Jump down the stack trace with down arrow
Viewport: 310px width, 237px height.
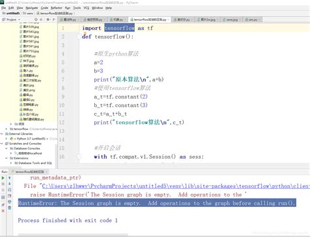coord(10,184)
